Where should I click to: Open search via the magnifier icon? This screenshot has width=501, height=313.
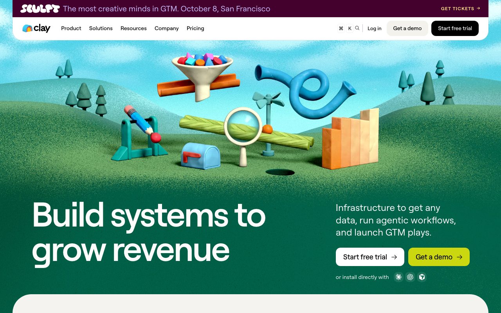(357, 28)
